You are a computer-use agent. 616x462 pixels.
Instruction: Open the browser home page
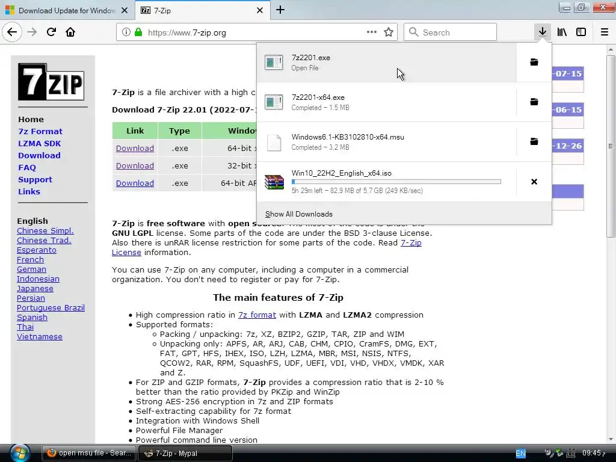70,32
